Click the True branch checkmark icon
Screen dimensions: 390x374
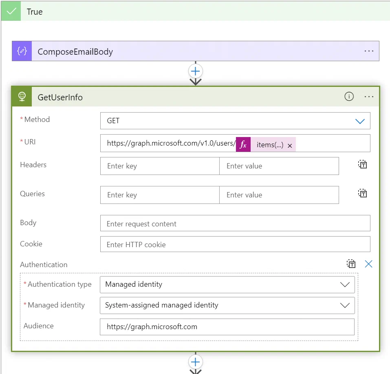pyautogui.click(x=11, y=11)
